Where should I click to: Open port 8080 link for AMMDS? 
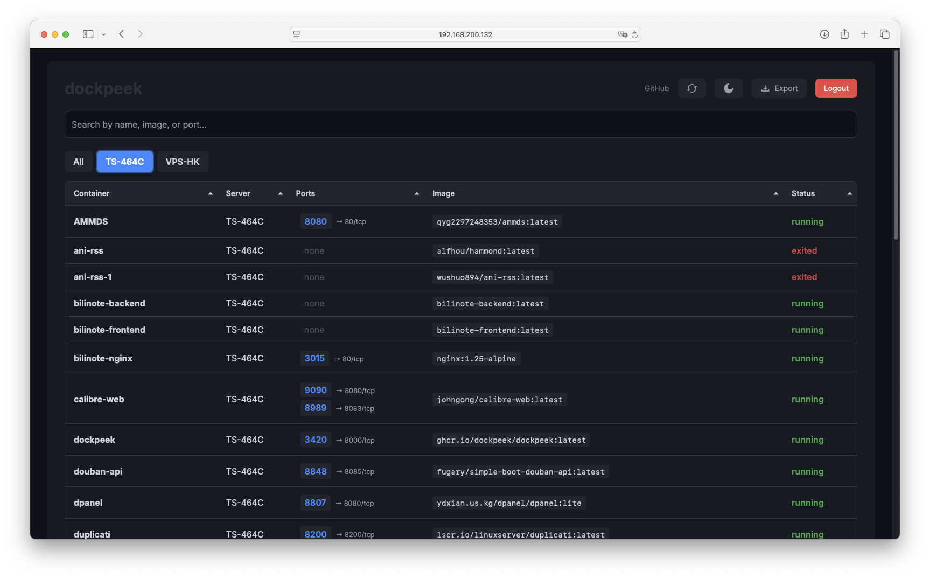tap(316, 221)
